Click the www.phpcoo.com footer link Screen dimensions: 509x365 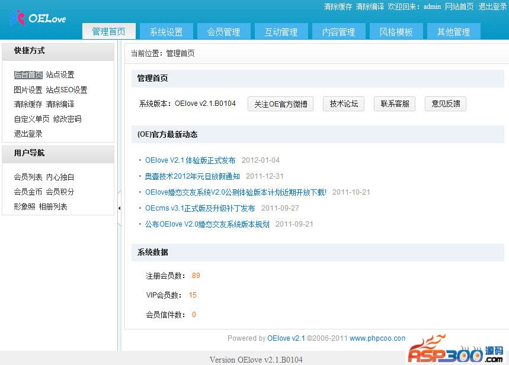coord(377,338)
